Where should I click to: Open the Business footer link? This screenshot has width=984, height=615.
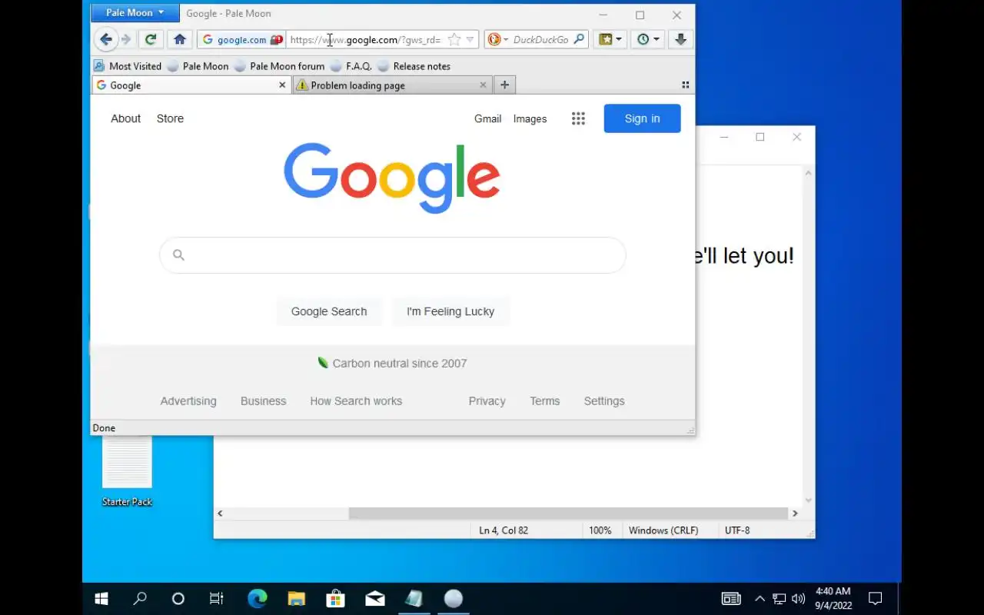[x=263, y=401]
